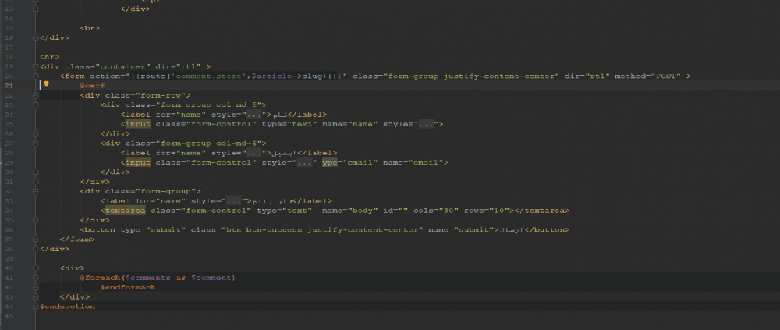
Task: Click the closing </button> tag
Action: pos(547,230)
